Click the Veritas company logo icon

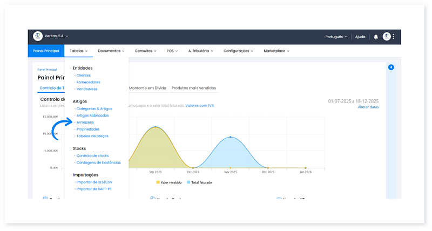click(38, 37)
